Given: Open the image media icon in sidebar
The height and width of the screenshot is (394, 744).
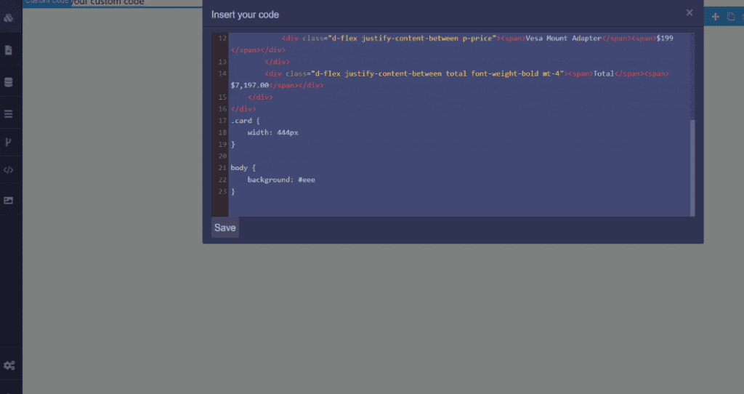Looking at the screenshot, I should (9, 201).
